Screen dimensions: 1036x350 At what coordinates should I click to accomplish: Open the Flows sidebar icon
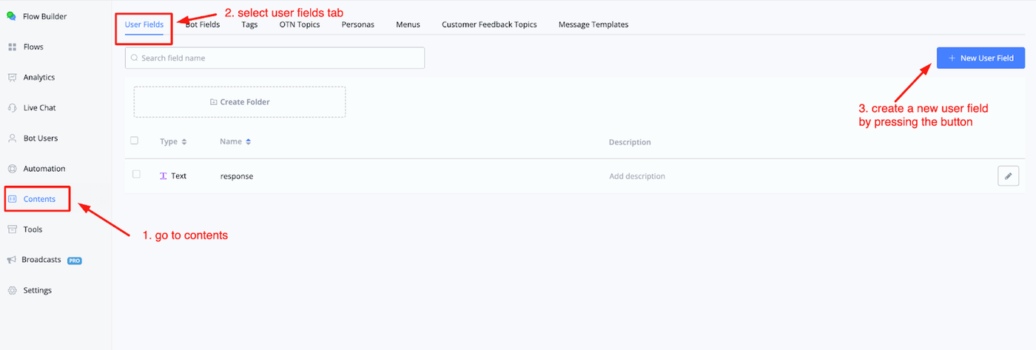click(x=12, y=47)
